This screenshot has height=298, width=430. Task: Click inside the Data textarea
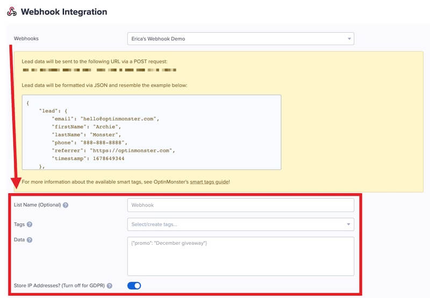[x=240, y=256]
